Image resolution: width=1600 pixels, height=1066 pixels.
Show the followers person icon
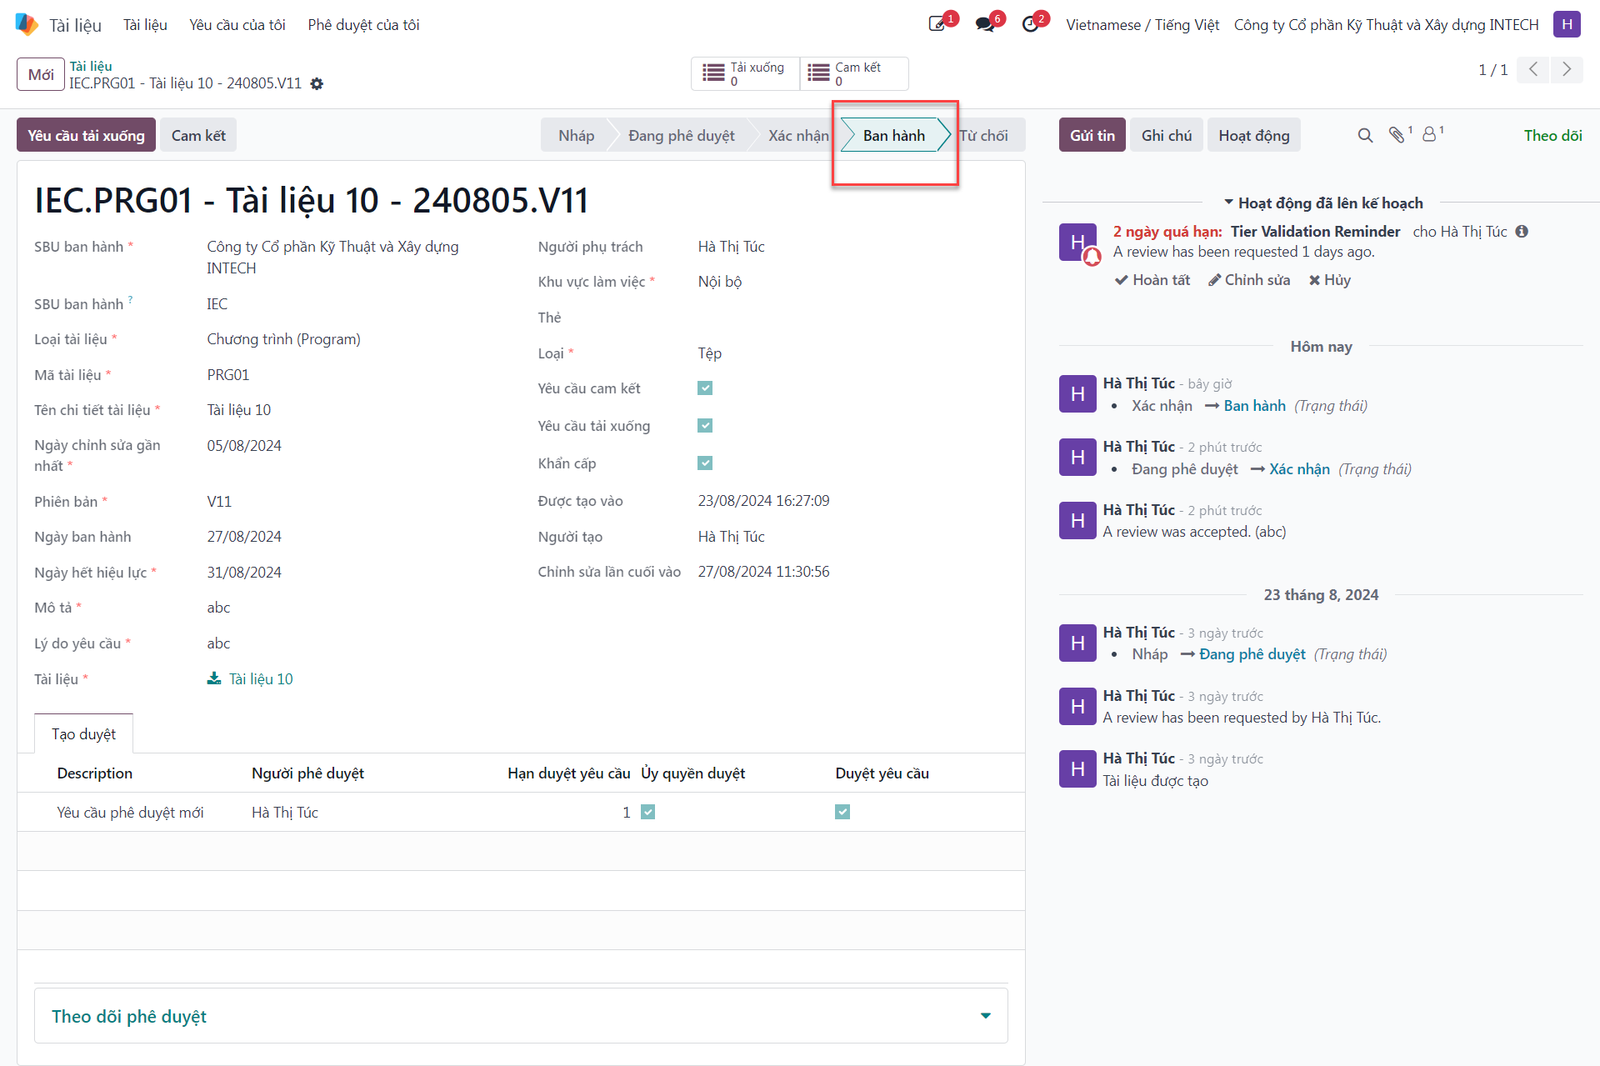(1430, 135)
